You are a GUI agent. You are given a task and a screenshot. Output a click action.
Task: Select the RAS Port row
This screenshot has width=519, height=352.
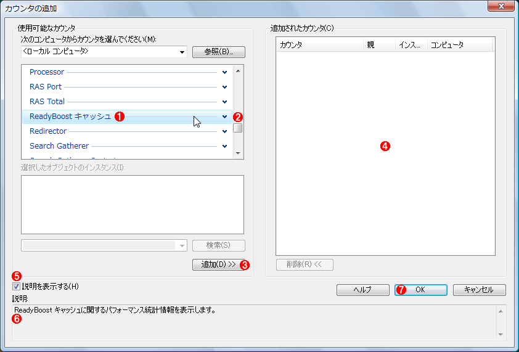[127, 87]
